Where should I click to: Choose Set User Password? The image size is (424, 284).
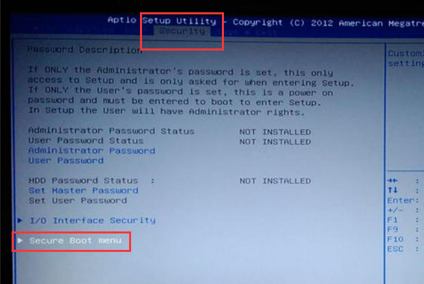click(x=78, y=201)
